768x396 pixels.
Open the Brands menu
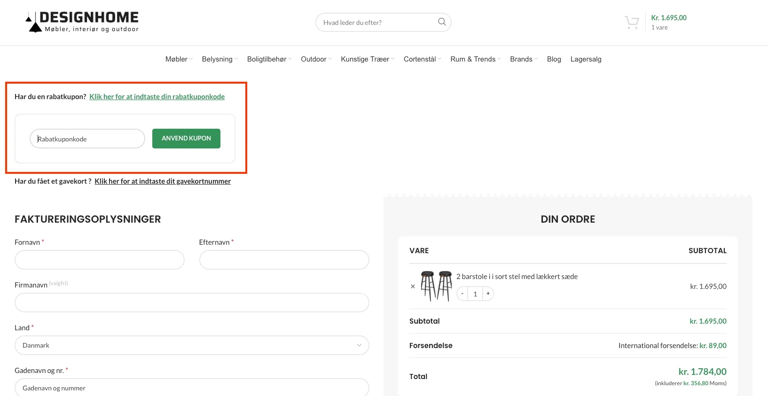(521, 59)
